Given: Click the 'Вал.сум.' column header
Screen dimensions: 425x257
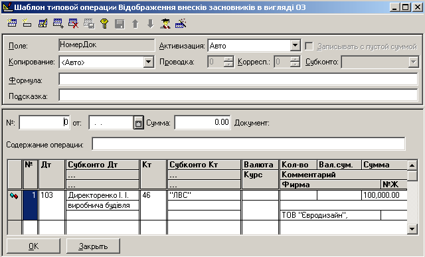Looking at the screenshot, I should tap(339, 165).
